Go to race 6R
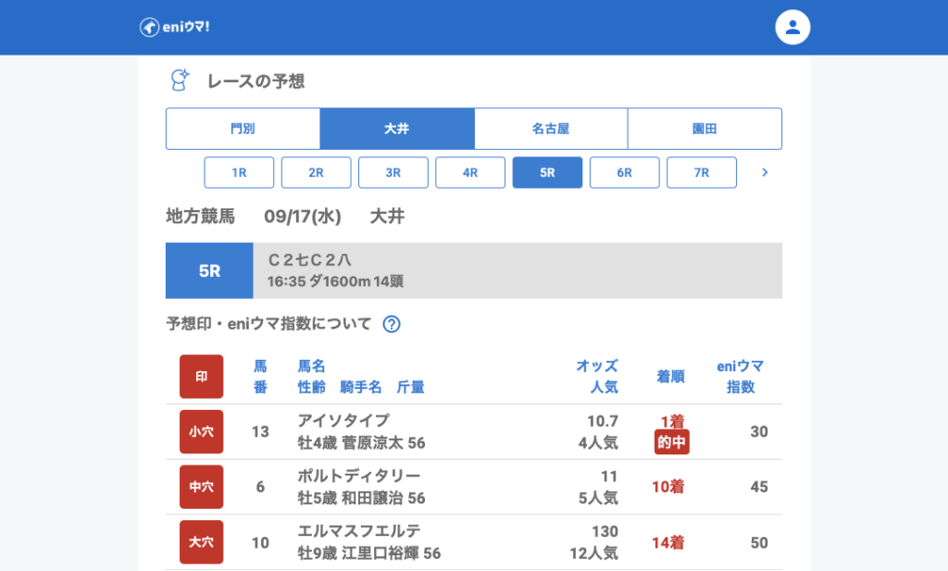This screenshot has height=571, width=948. [625, 172]
